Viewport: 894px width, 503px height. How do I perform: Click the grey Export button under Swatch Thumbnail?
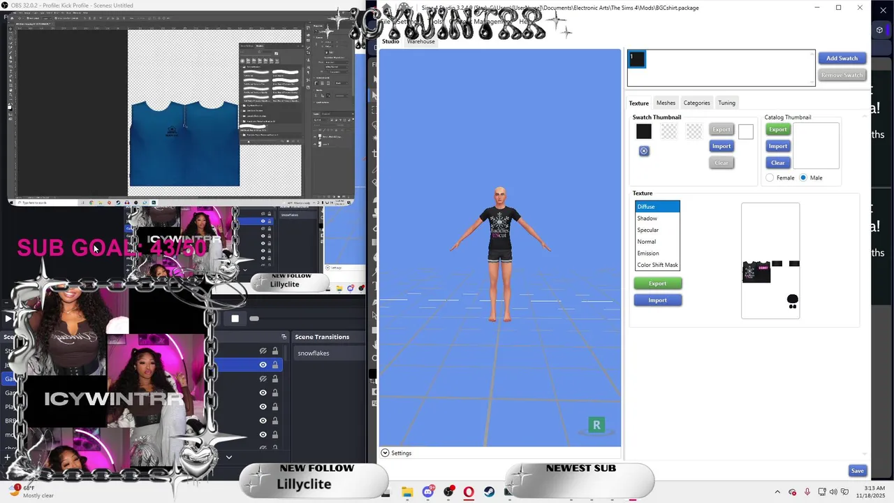click(721, 129)
